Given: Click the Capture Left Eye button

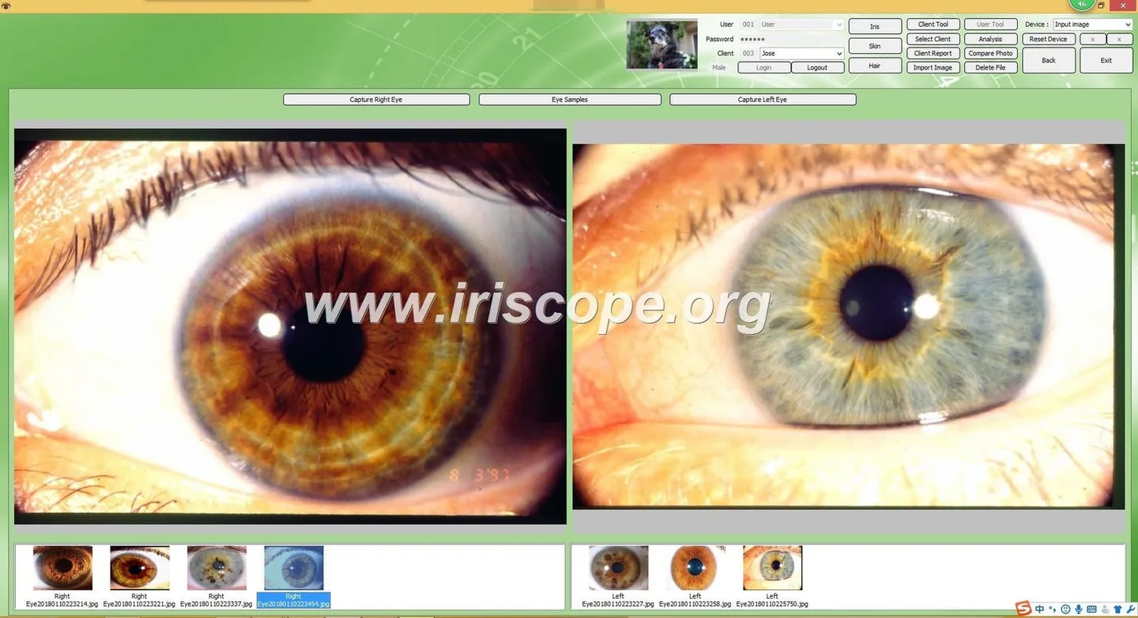Looking at the screenshot, I should [x=763, y=100].
